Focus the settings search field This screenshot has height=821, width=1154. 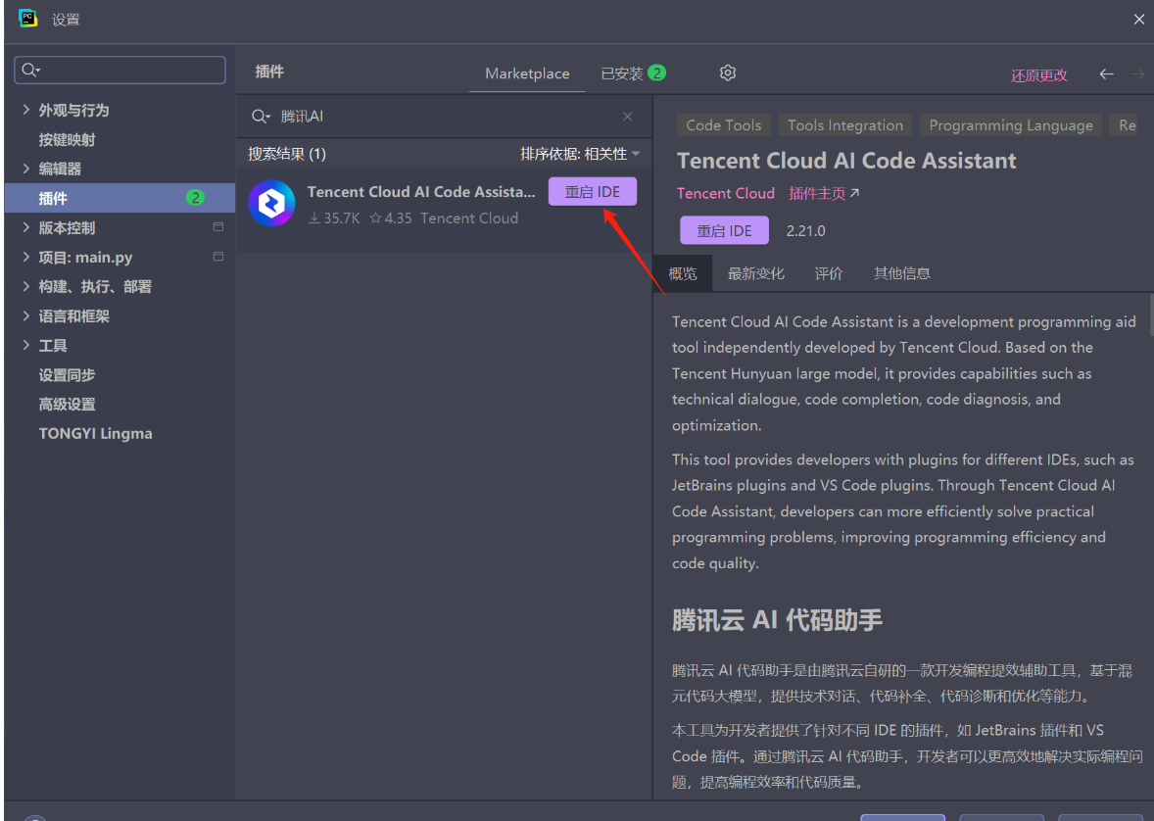[x=120, y=70]
